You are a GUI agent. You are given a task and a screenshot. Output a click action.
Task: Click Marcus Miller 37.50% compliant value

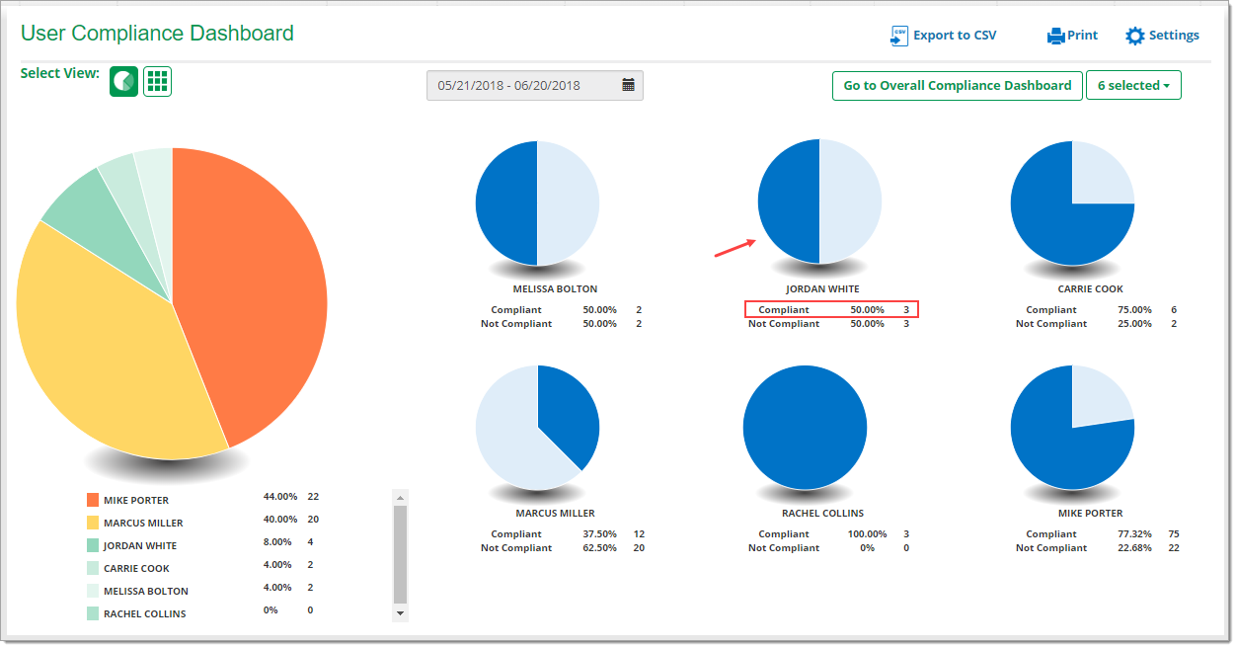(599, 534)
